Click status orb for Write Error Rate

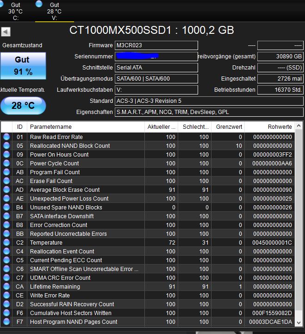pyautogui.click(x=6, y=295)
